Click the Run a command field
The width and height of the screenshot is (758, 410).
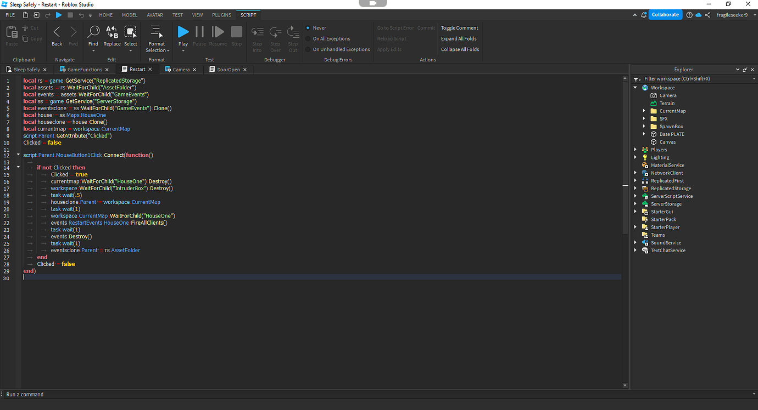[24, 394]
